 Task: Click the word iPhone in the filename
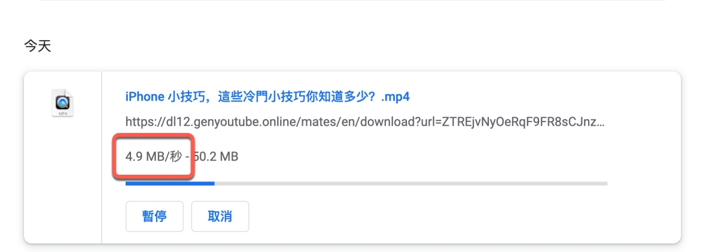click(x=144, y=96)
